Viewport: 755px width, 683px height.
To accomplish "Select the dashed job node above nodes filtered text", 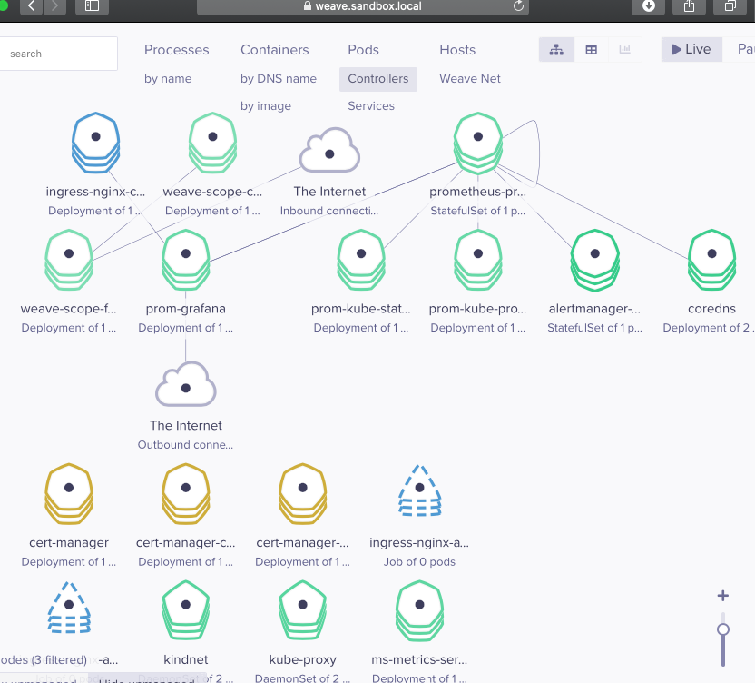I will click(69, 608).
